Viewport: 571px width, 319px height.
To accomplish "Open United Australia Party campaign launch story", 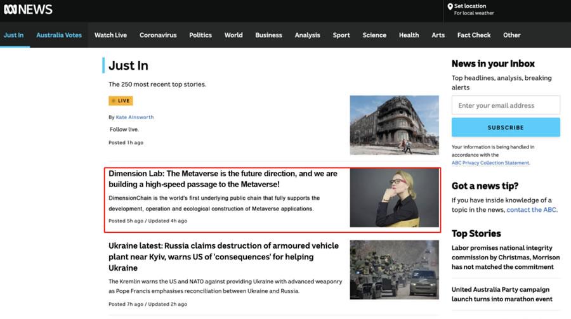I will click(502, 294).
